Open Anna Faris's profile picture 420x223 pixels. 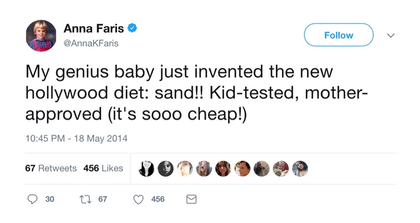pyautogui.click(x=41, y=36)
